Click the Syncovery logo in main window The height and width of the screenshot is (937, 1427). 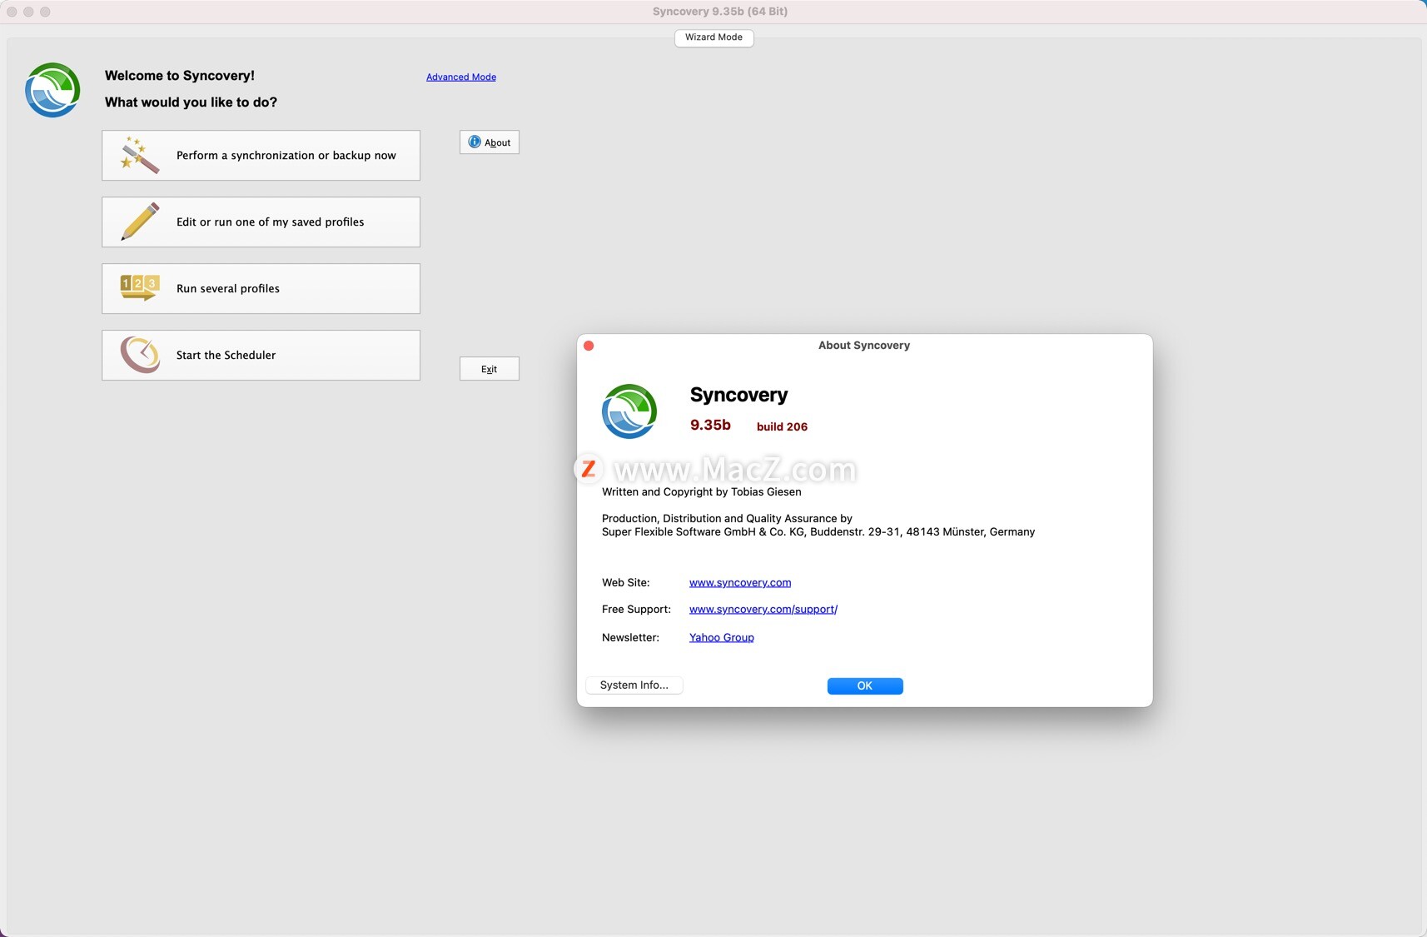(x=52, y=90)
